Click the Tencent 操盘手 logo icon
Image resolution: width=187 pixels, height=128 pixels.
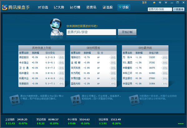5,7
